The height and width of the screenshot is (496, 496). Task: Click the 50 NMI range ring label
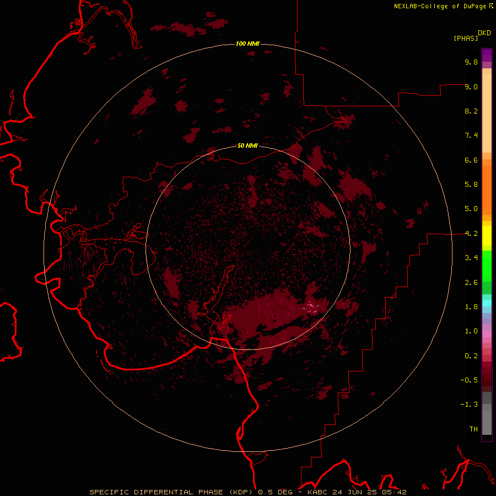point(247,145)
